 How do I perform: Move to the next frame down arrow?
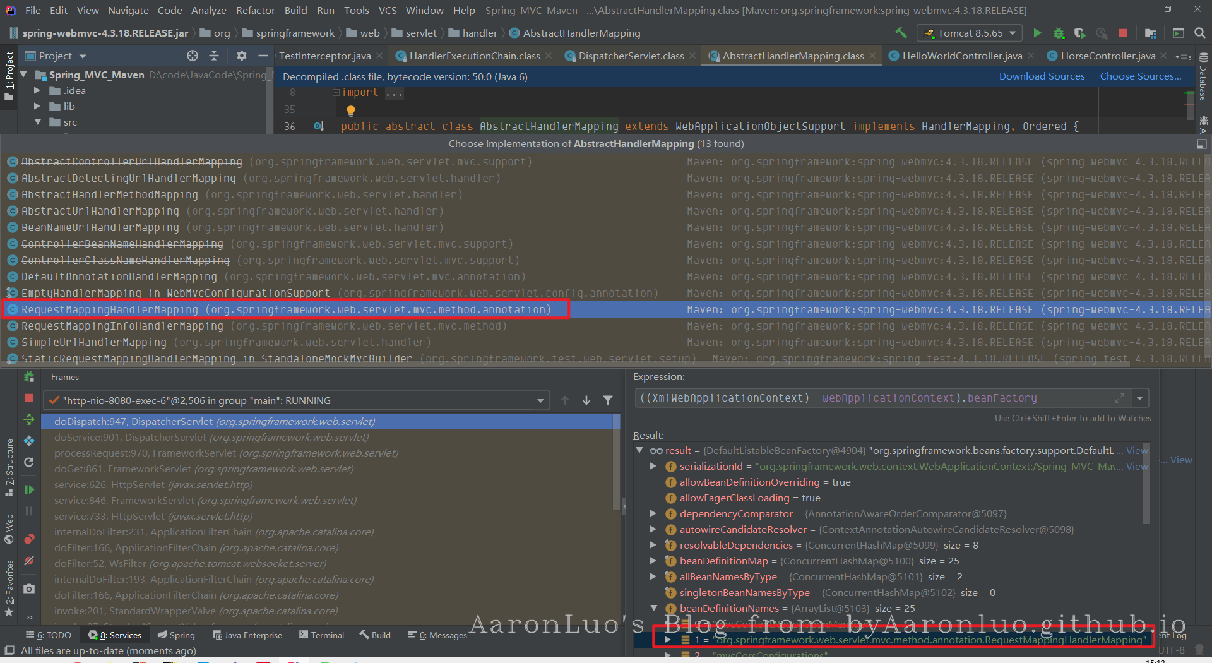click(x=586, y=400)
